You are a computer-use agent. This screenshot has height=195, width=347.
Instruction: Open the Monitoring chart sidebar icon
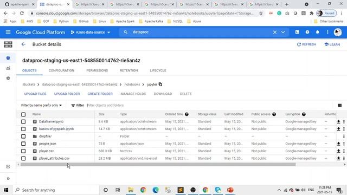[8, 68]
